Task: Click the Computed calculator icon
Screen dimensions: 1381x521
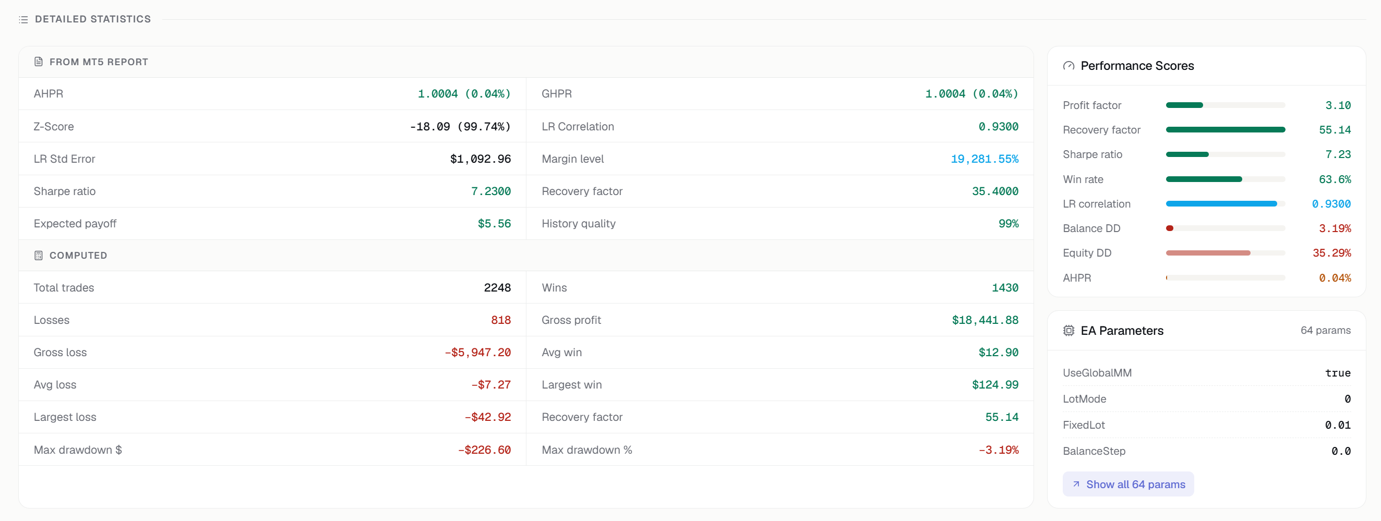Action: (x=39, y=256)
